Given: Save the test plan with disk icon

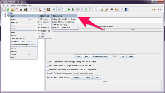Looking at the screenshot, I should click(x=21, y=9).
